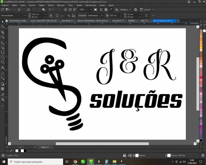The image size is (206, 165).
Task: Click the Full-screen preview icon
Action: click(x=95, y=10)
